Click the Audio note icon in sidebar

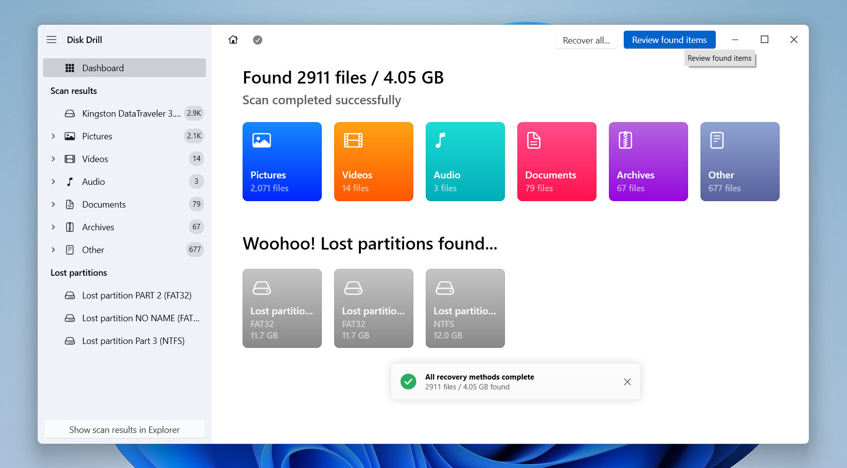pos(70,182)
